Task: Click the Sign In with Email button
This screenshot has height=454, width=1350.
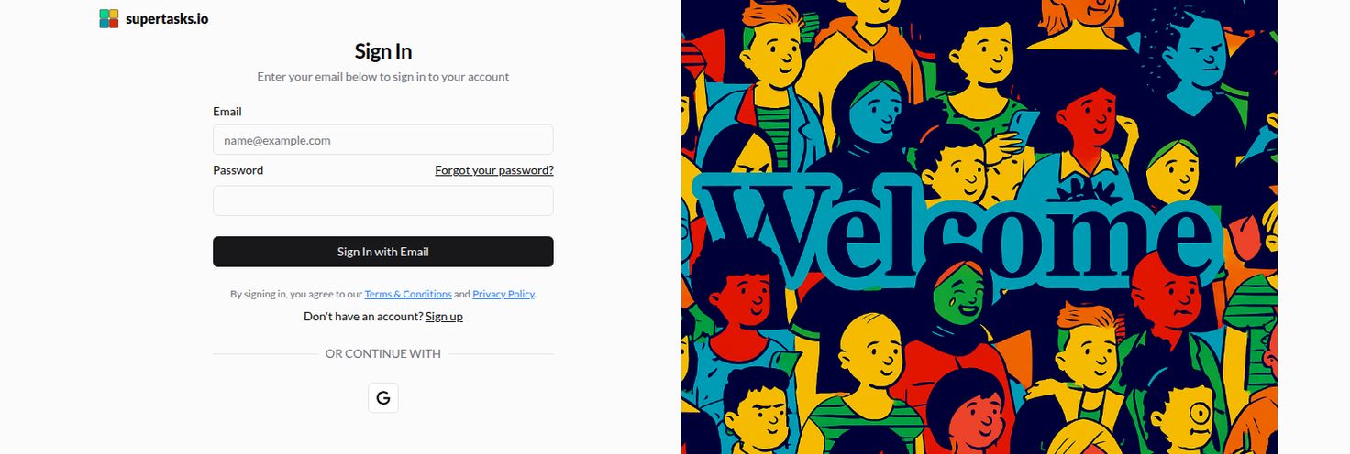Action: tap(383, 252)
